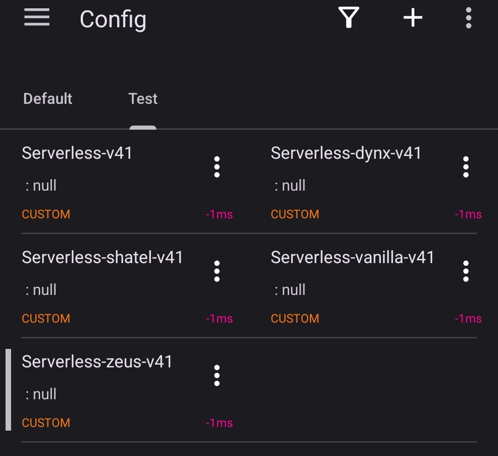Select the Serverless-shatel-v41 config
498x456 pixels.
point(102,258)
